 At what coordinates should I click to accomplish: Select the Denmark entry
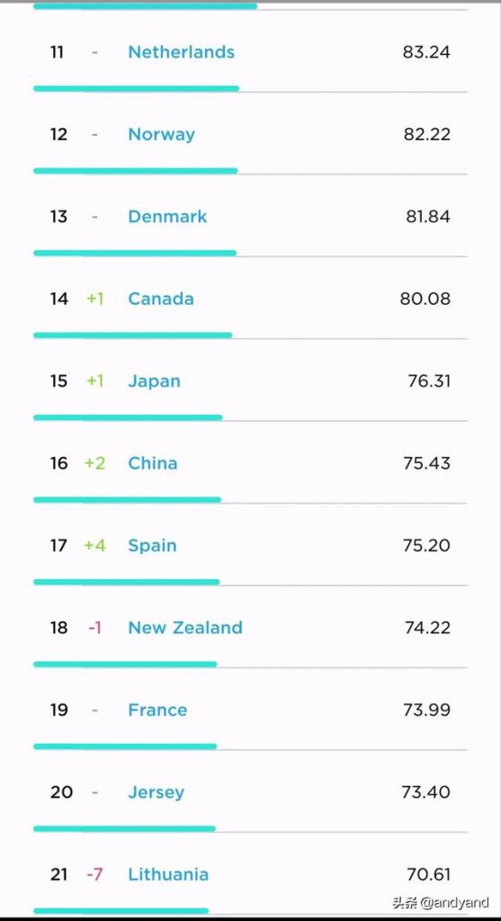click(167, 217)
